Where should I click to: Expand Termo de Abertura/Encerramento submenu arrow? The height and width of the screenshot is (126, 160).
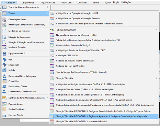(48, 7)
